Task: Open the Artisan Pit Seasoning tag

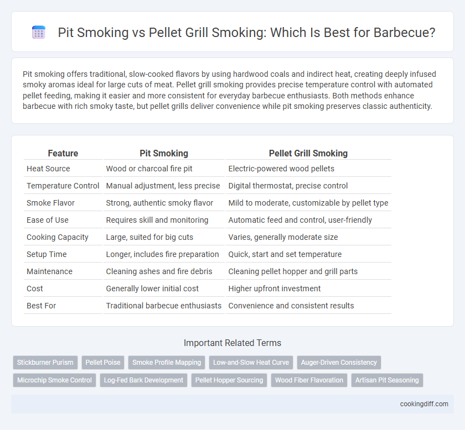Action: click(x=387, y=380)
